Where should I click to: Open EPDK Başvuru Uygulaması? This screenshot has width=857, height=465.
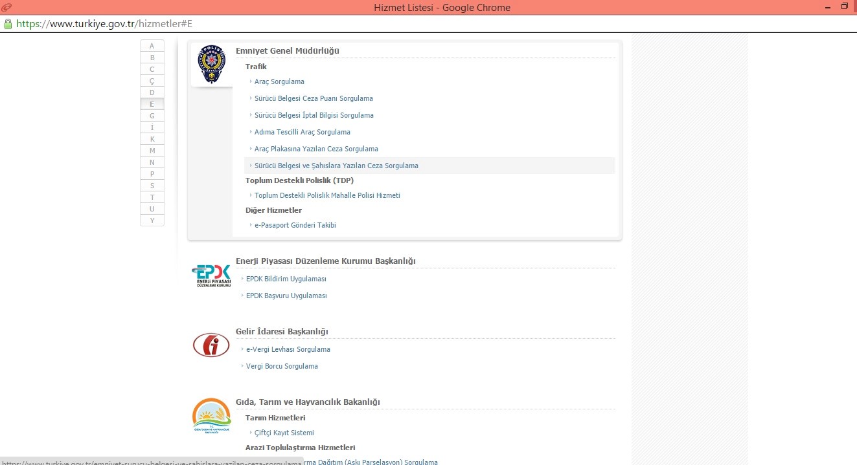click(286, 296)
